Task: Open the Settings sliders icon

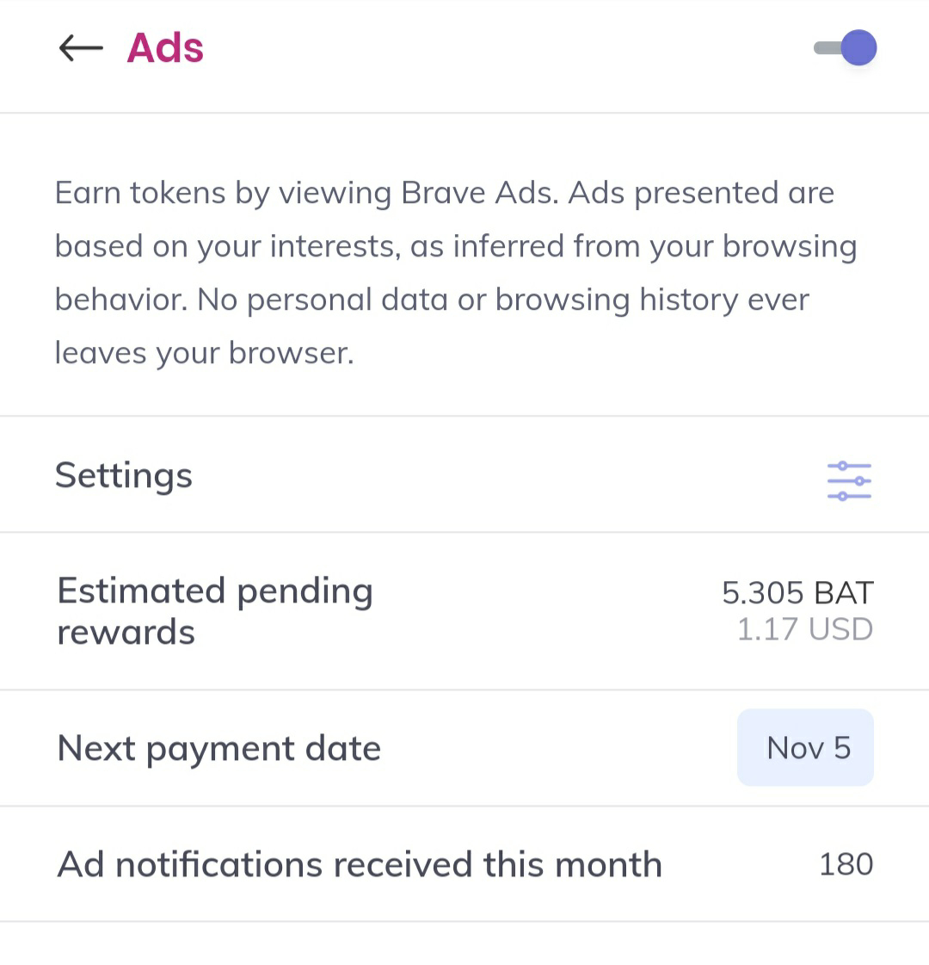Action: click(849, 480)
